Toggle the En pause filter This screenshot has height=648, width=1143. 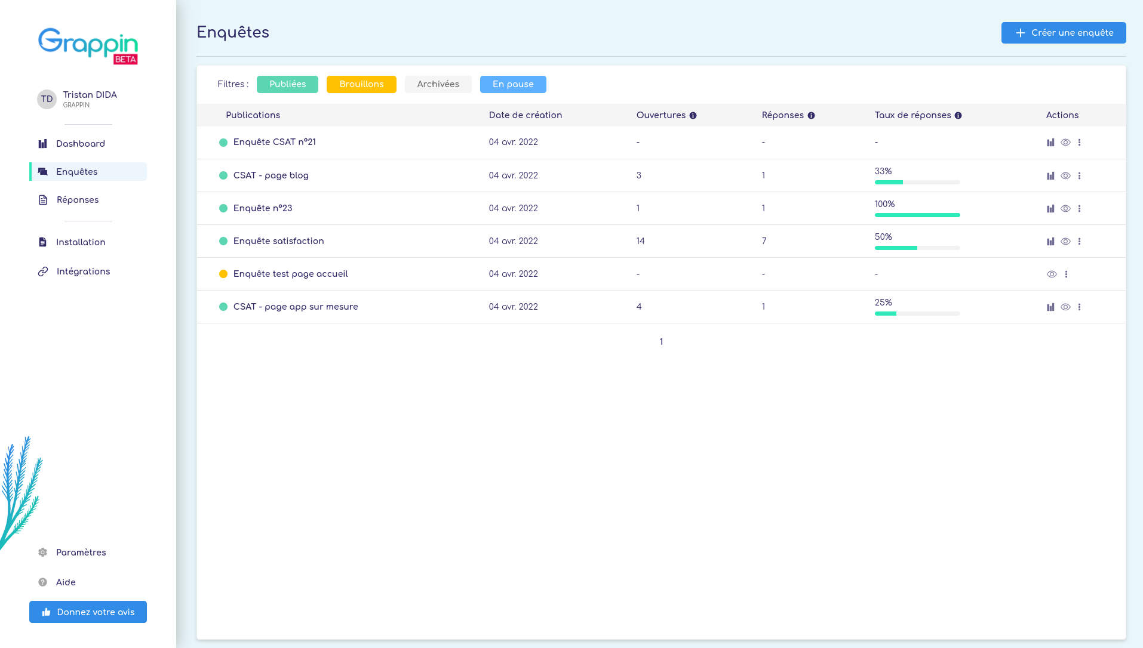pyautogui.click(x=513, y=85)
